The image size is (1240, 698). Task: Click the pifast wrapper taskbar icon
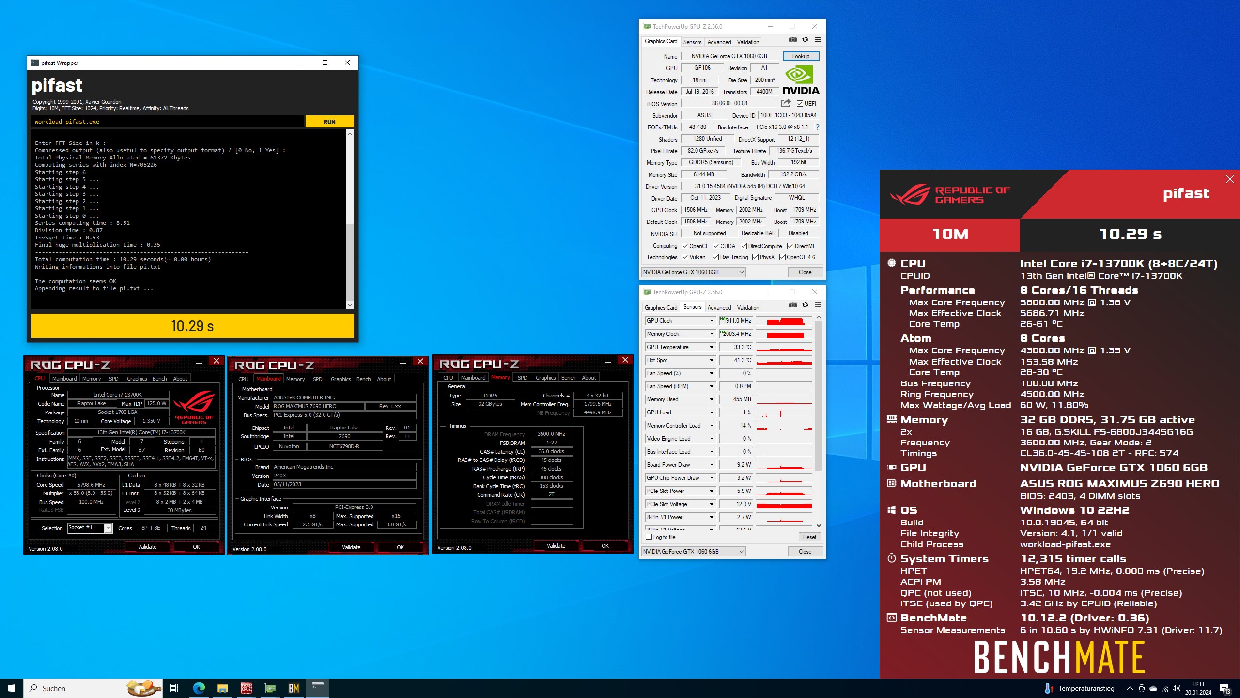click(x=318, y=688)
